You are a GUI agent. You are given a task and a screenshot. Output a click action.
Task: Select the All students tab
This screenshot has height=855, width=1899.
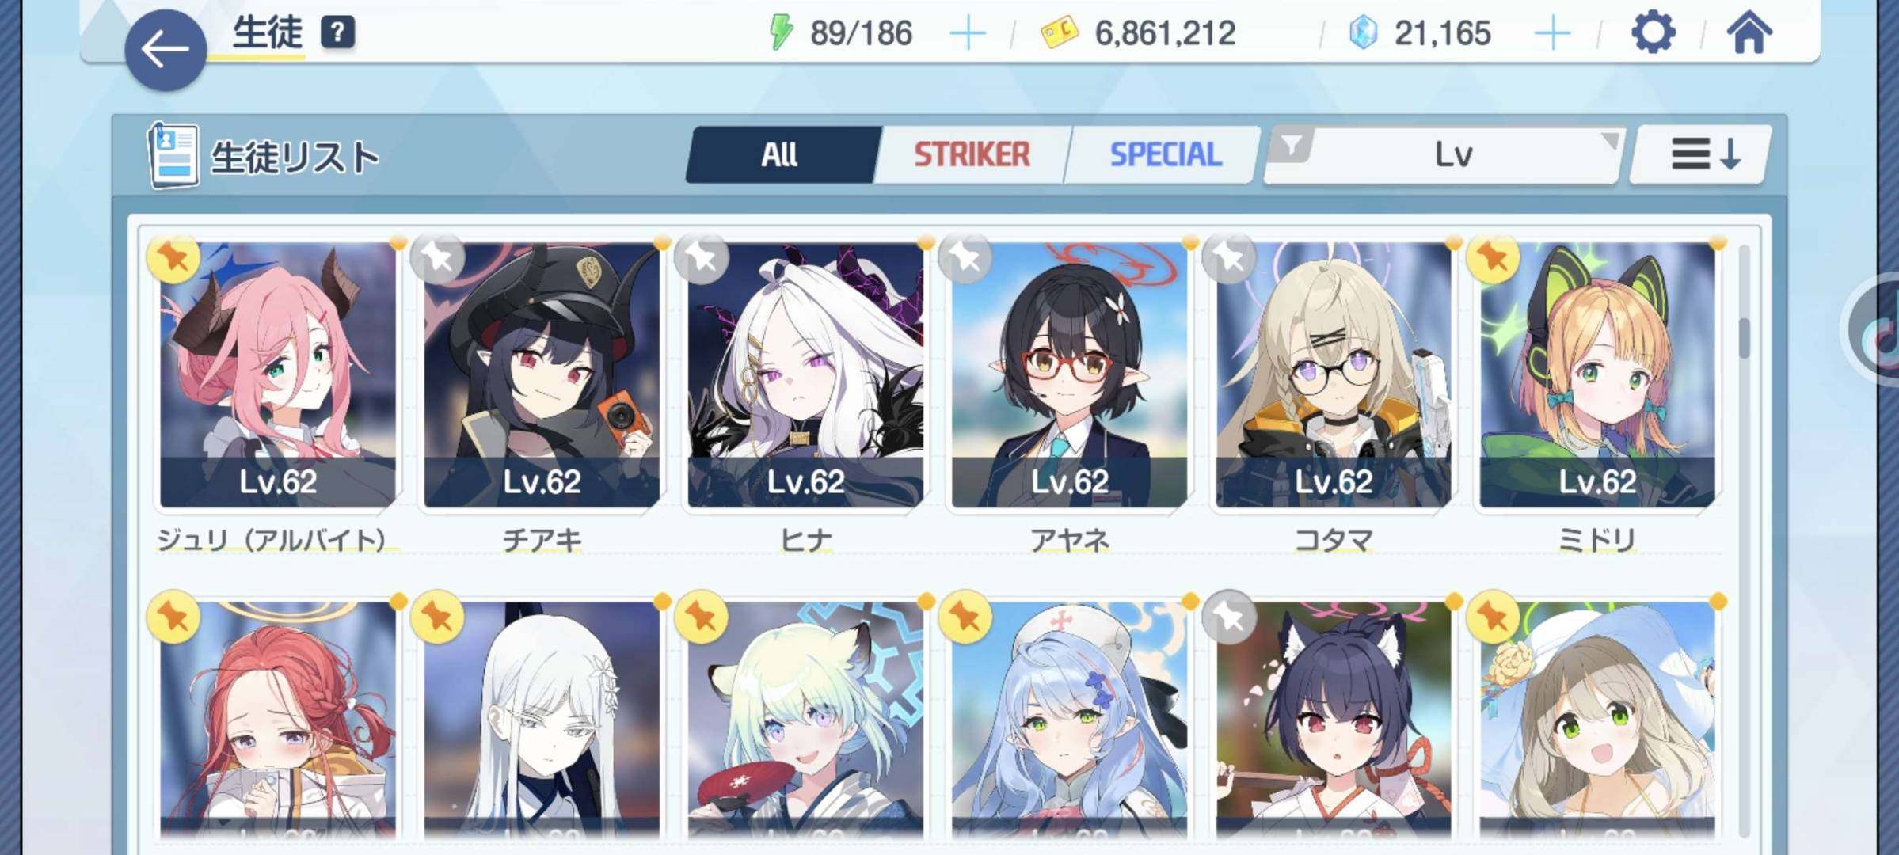[780, 154]
